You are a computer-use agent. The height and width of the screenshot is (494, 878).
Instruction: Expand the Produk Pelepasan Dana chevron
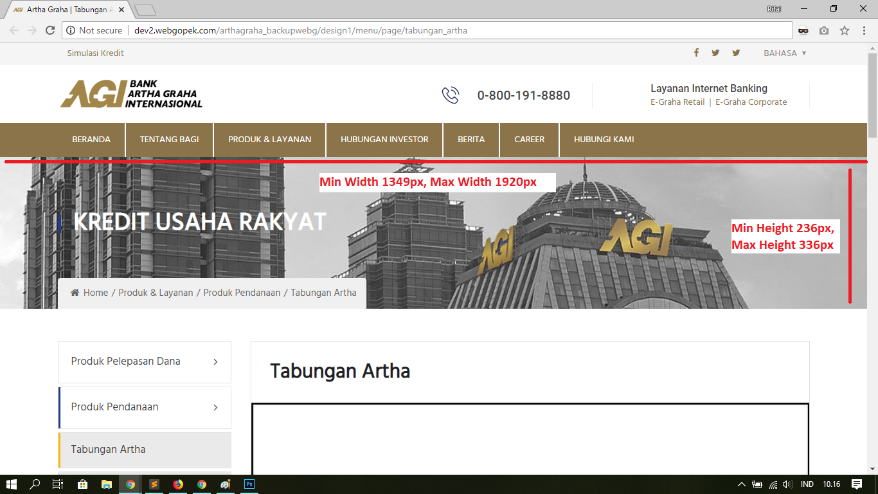tap(215, 362)
